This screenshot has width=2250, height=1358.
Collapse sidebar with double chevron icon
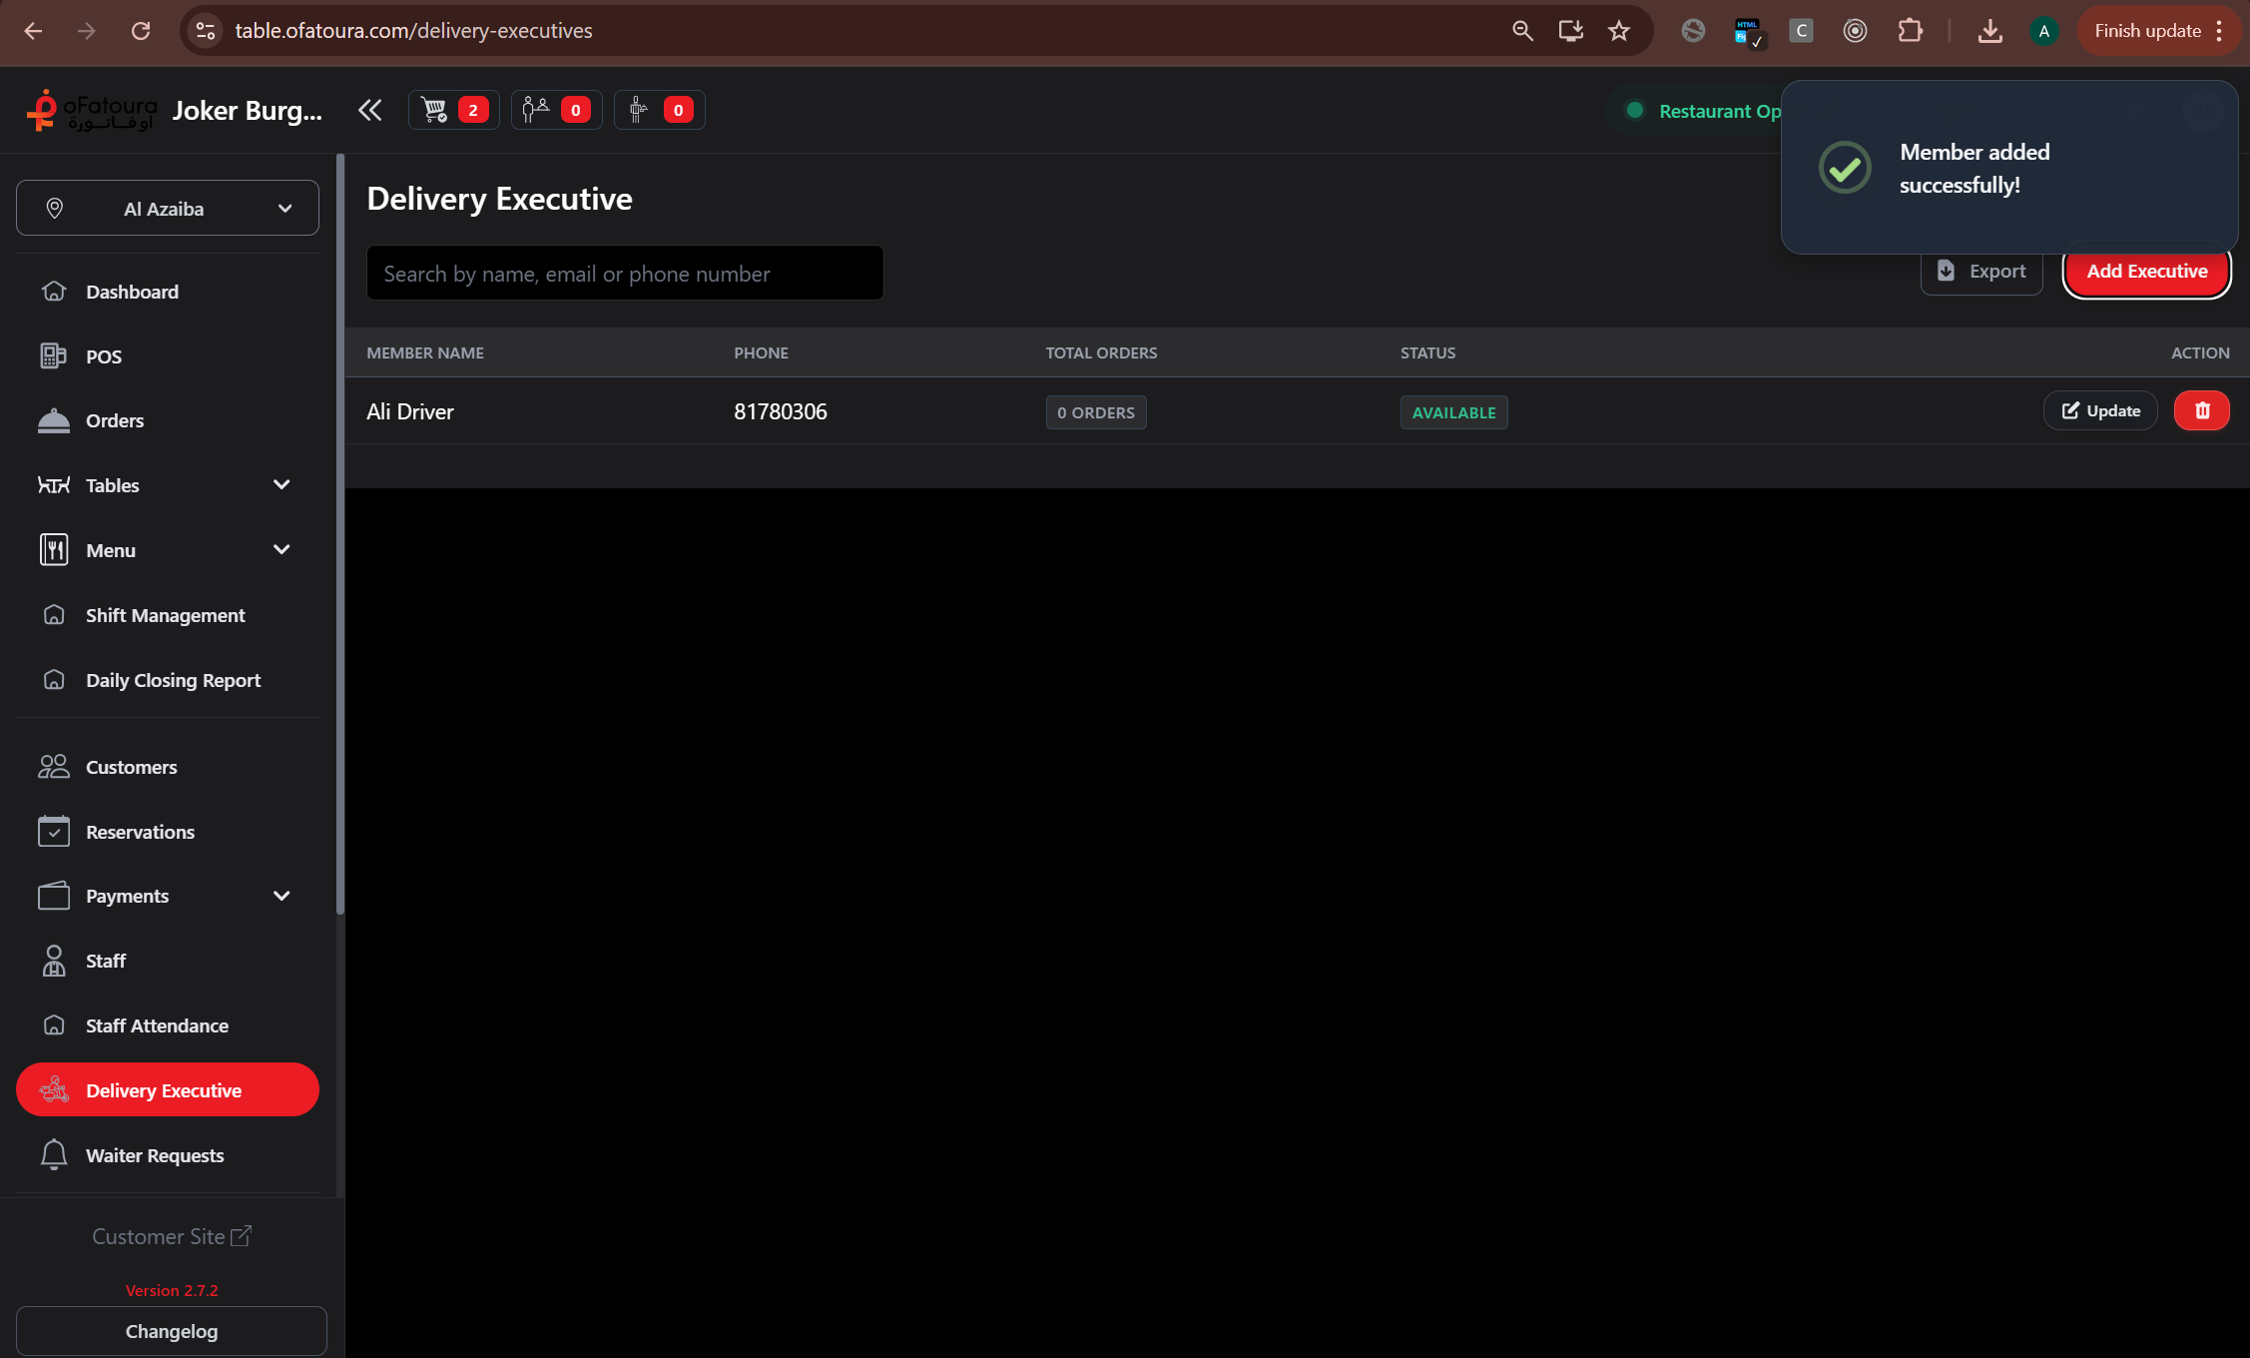[x=370, y=110]
